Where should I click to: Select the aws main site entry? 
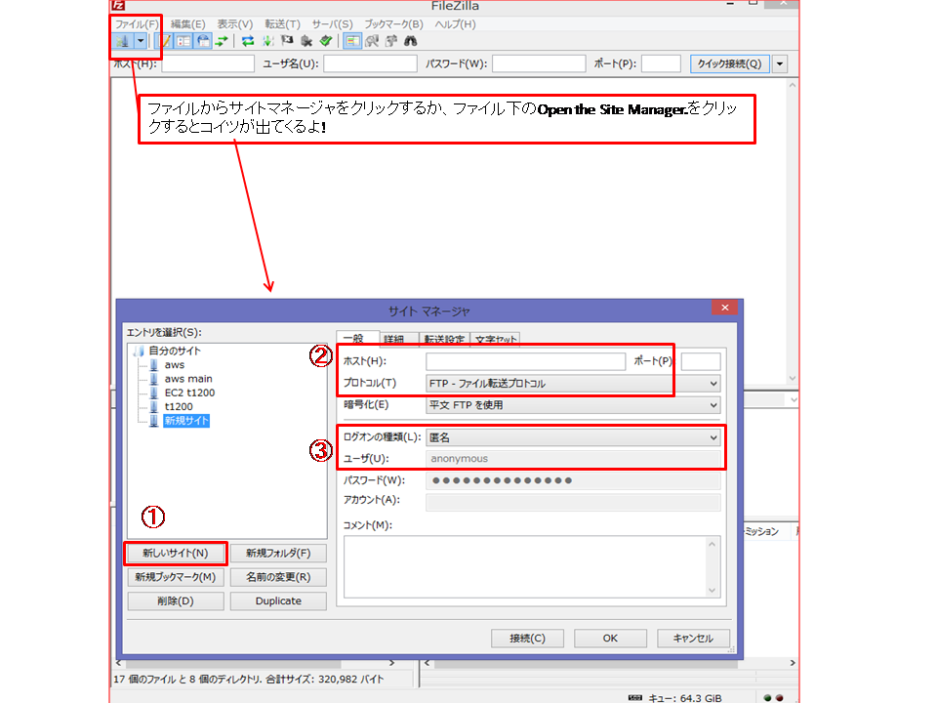pos(188,379)
